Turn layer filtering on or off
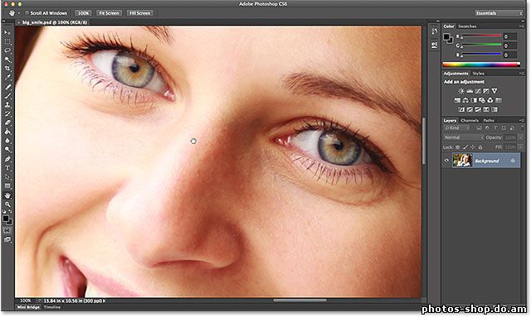Screen dimensions: 531x317 522,128
